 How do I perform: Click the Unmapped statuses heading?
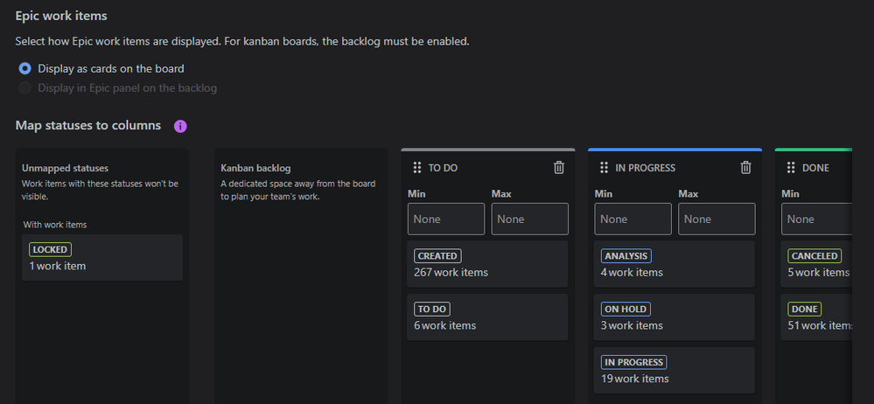click(66, 168)
